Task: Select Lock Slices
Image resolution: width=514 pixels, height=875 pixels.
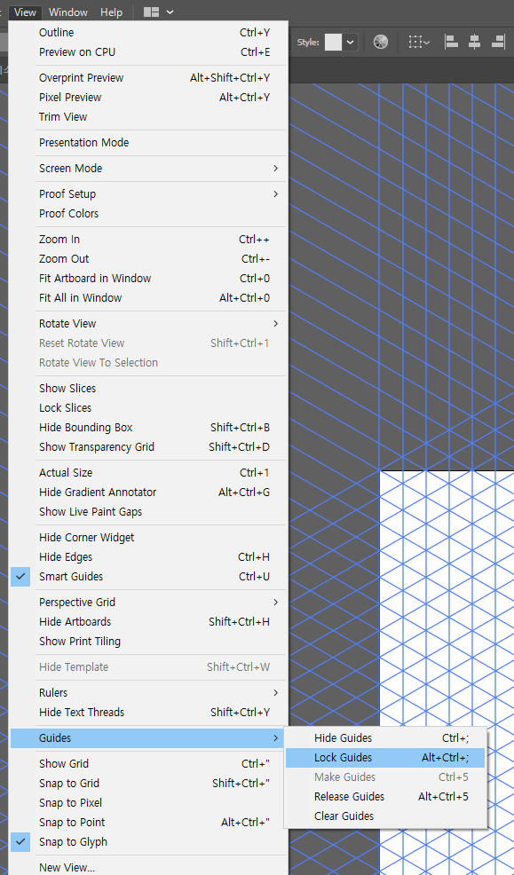Action: coord(149,408)
